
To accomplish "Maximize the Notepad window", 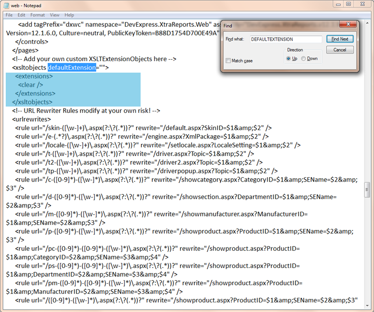I will click(349, 4).
